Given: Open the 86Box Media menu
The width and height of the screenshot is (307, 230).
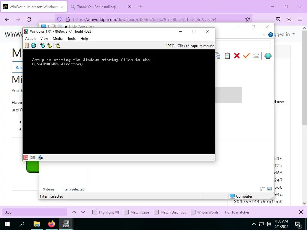Looking at the screenshot, I should coord(58,39).
